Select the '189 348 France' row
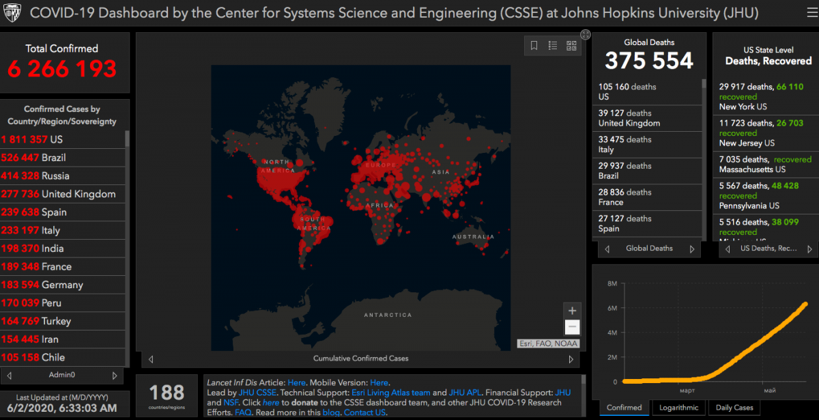 point(63,266)
